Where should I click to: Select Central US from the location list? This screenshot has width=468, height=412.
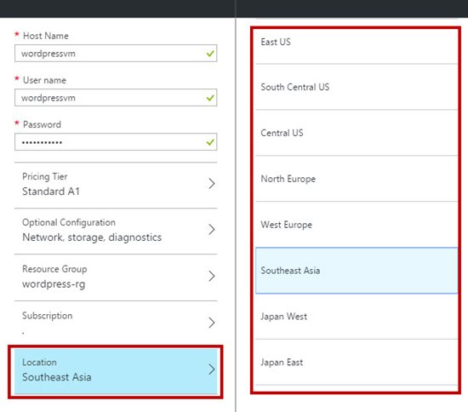[x=357, y=133]
